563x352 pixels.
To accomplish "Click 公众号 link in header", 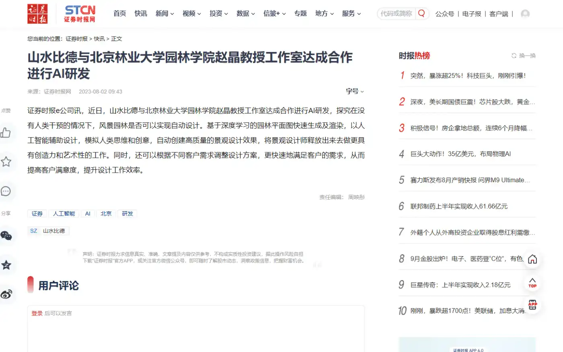I will (445, 14).
